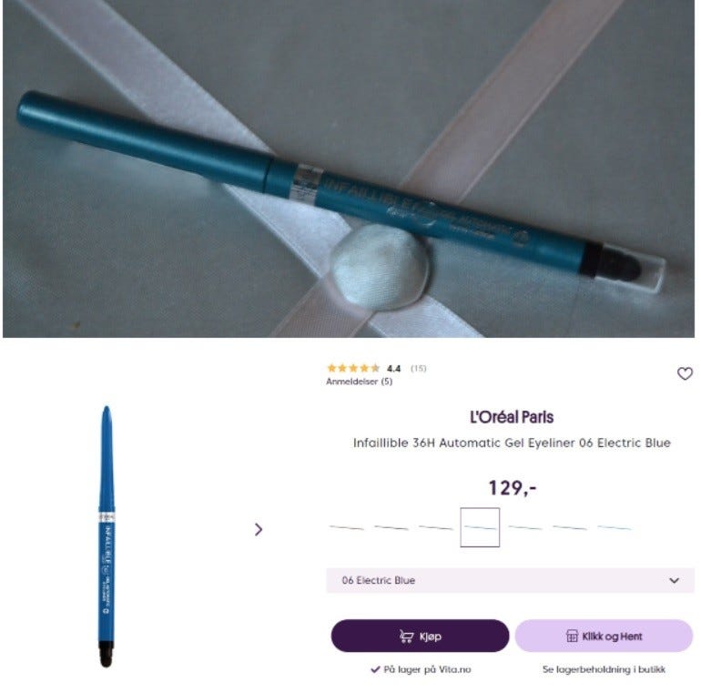Open the L'Oréal Paris brand link
This screenshot has height=693, width=701.
click(x=512, y=417)
